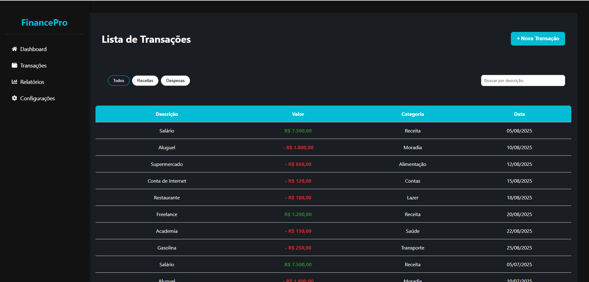The height and width of the screenshot is (282, 589).
Task: Click the Transações wallet icon
Action: (x=14, y=65)
